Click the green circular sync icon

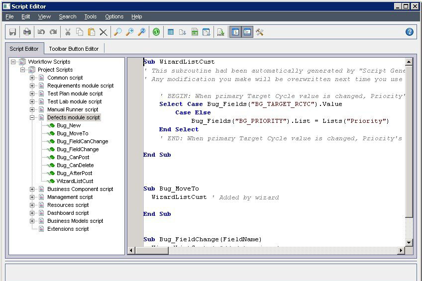click(156, 32)
